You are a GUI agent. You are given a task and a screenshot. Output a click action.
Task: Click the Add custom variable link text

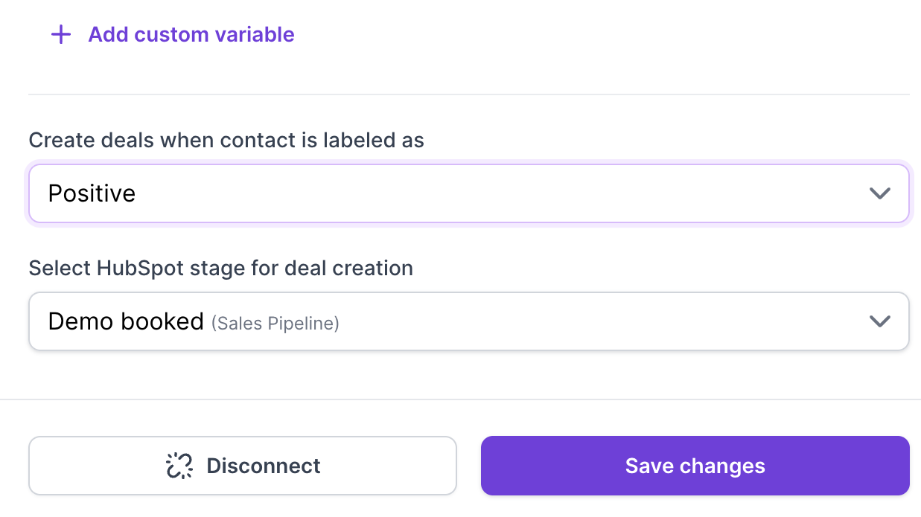pyautogui.click(x=191, y=34)
